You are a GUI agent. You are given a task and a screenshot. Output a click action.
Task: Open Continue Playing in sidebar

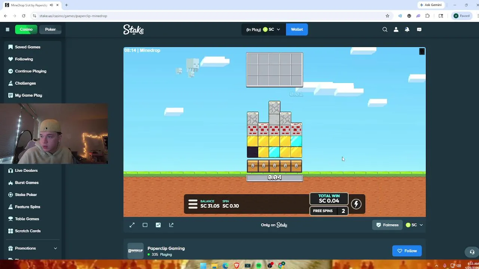pyautogui.click(x=31, y=71)
